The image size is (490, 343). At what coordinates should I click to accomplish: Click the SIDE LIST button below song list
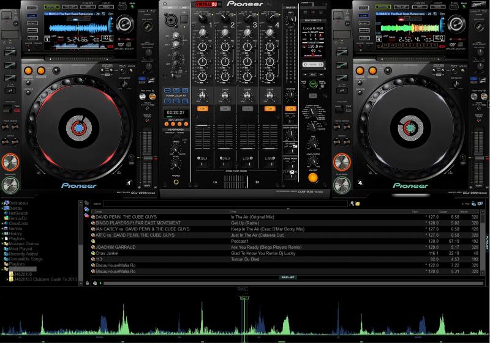point(288,277)
